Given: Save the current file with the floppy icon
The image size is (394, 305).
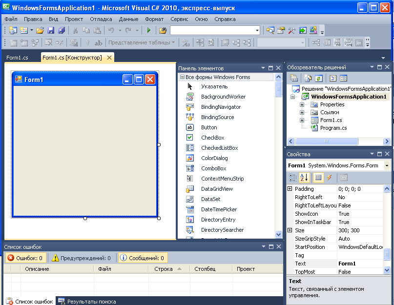Looking at the screenshot, I should point(51,30).
